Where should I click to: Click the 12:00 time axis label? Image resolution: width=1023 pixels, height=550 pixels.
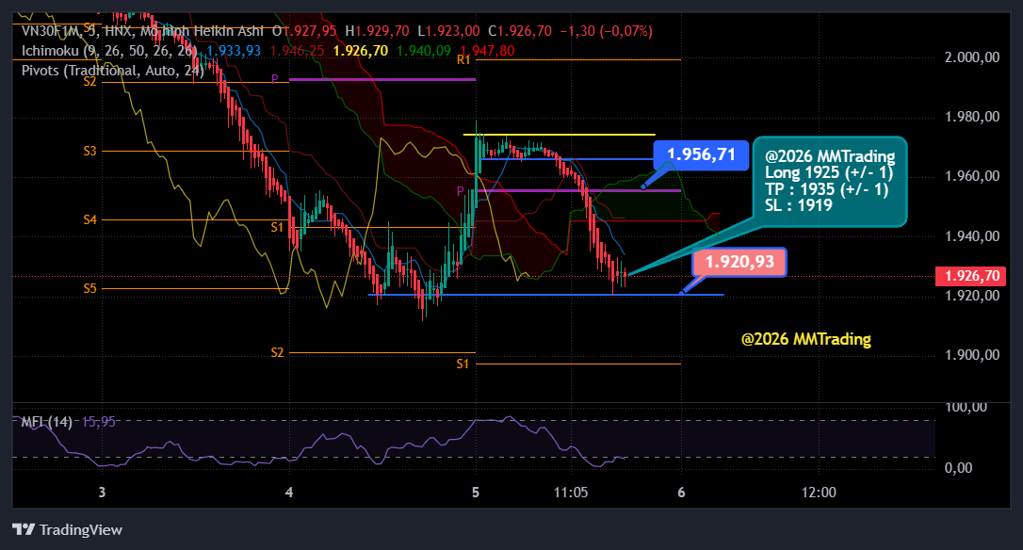point(819,493)
